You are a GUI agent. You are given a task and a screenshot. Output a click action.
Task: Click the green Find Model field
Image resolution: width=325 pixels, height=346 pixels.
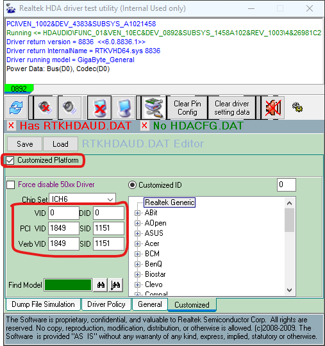68,285
